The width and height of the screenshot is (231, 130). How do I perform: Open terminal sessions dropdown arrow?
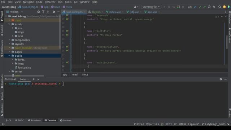tap(38, 79)
